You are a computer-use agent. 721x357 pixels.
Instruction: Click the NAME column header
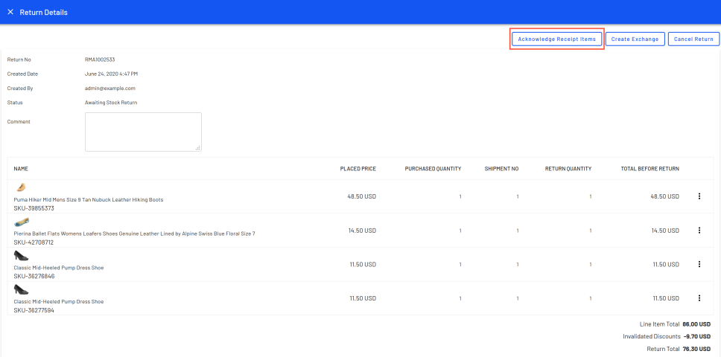[21, 169]
